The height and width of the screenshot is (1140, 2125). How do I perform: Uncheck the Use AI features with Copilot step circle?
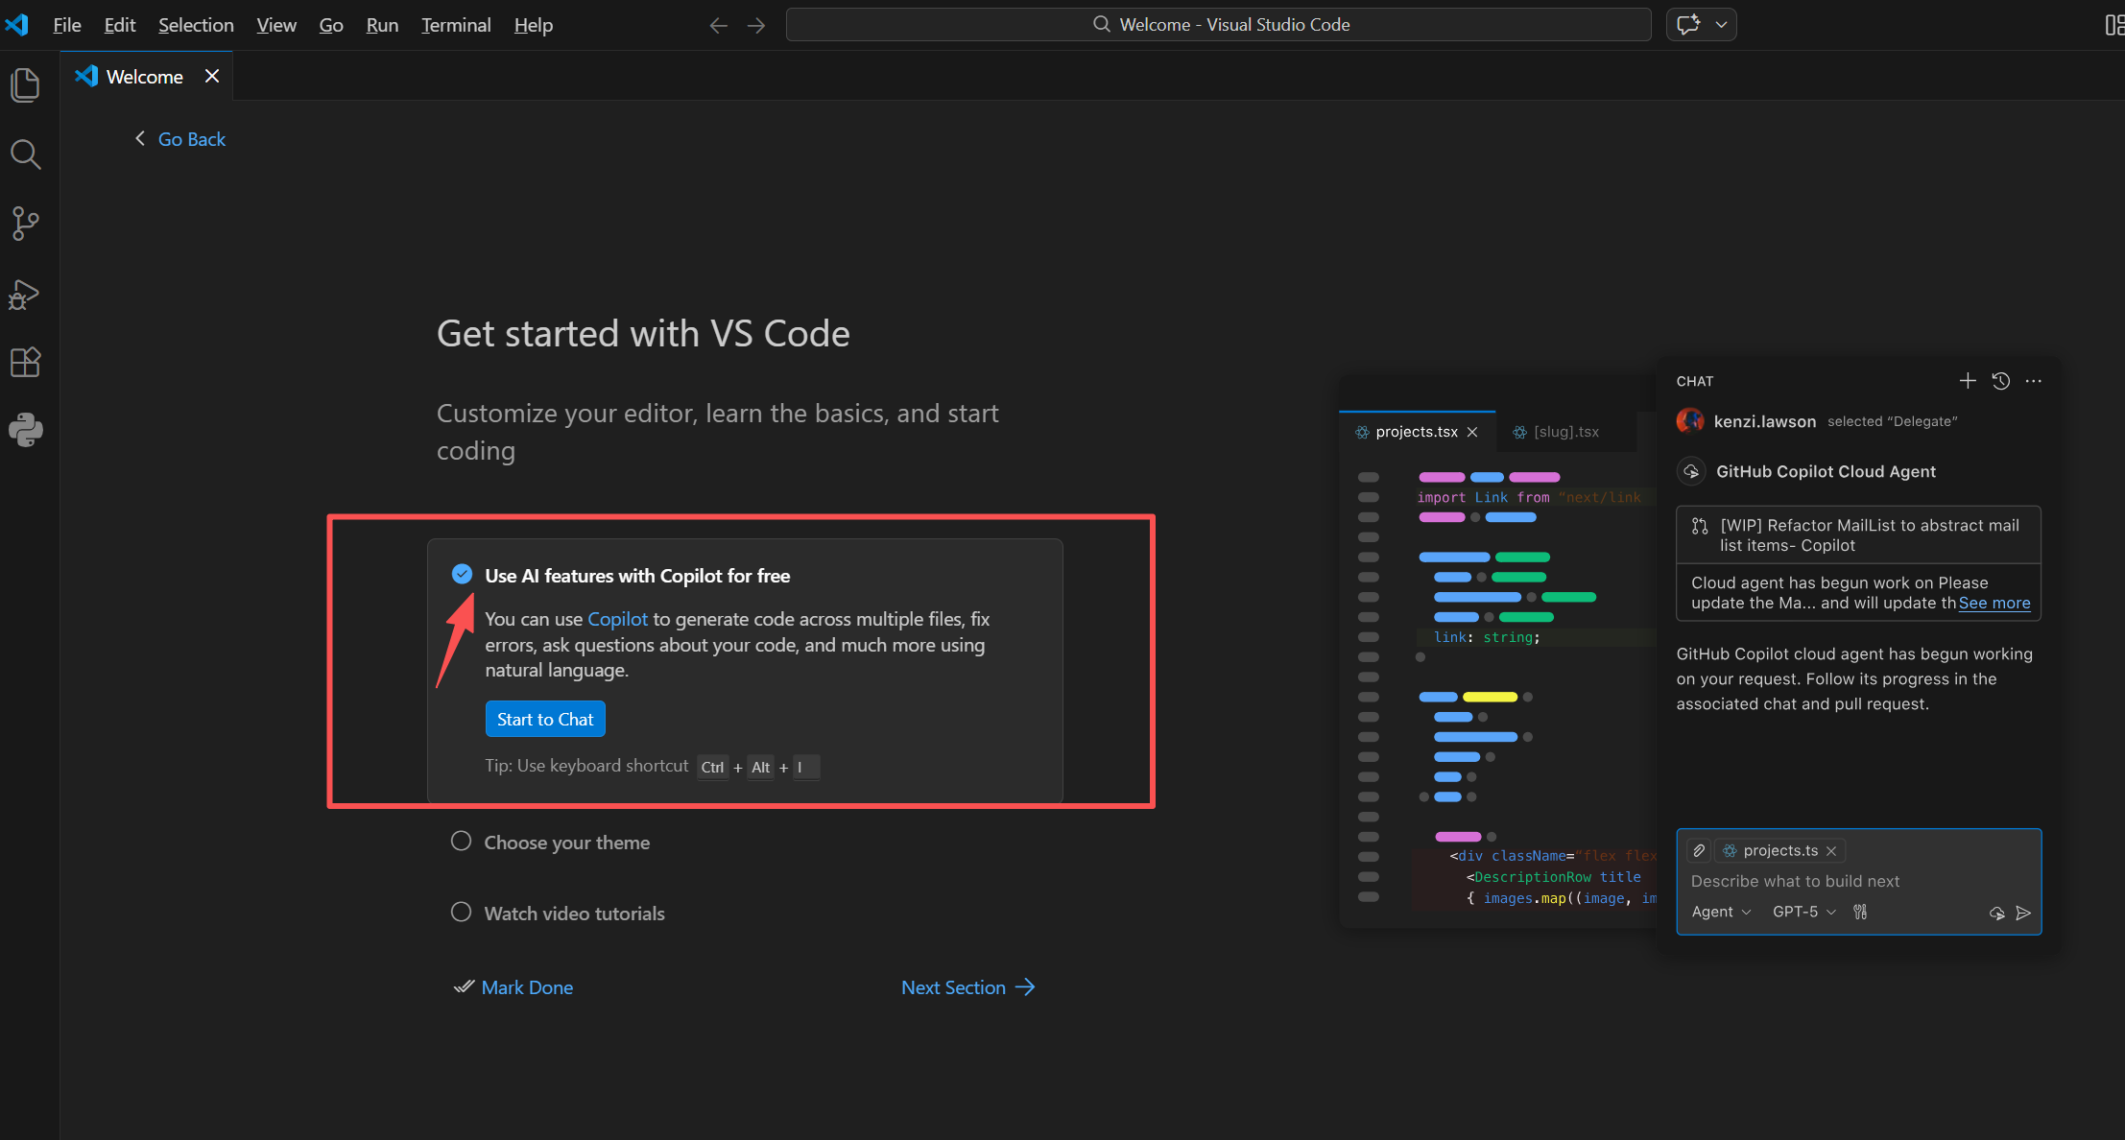pyautogui.click(x=462, y=574)
